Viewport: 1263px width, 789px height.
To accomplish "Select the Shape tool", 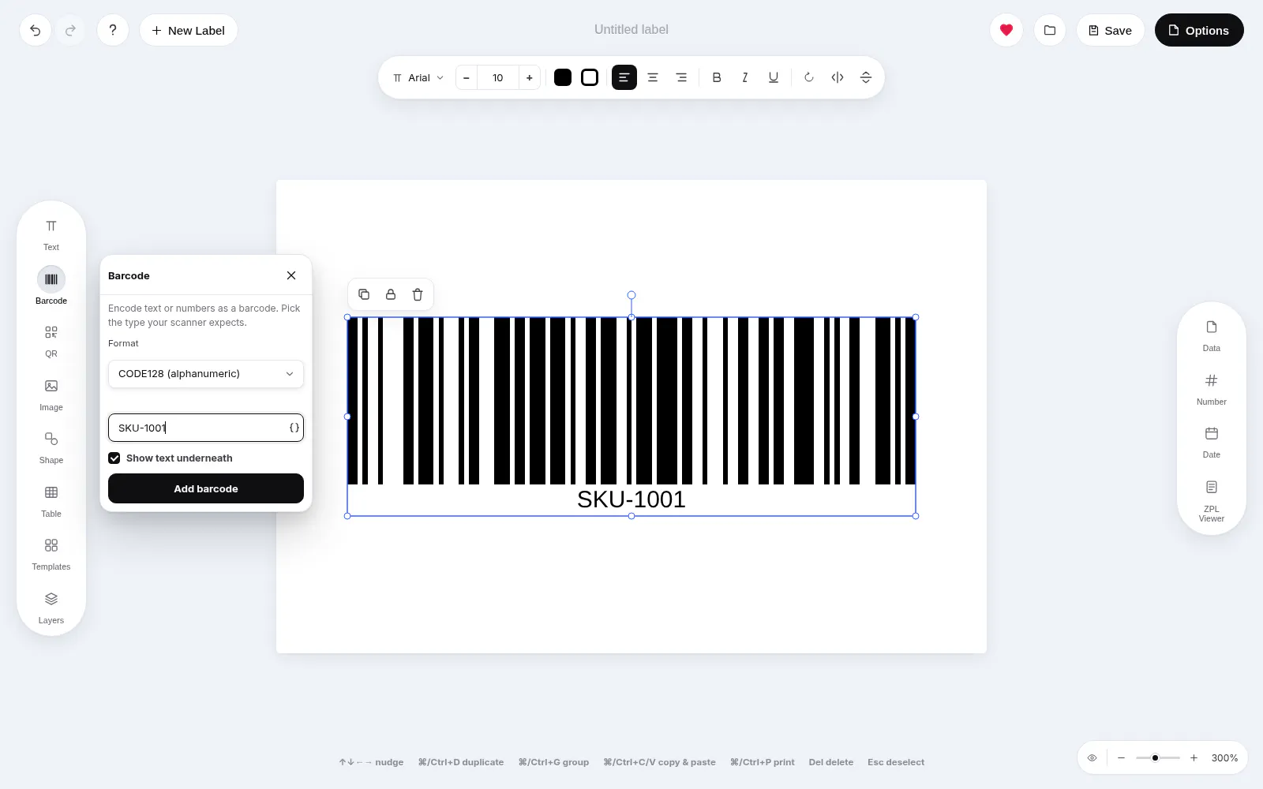I will (x=51, y=447).
